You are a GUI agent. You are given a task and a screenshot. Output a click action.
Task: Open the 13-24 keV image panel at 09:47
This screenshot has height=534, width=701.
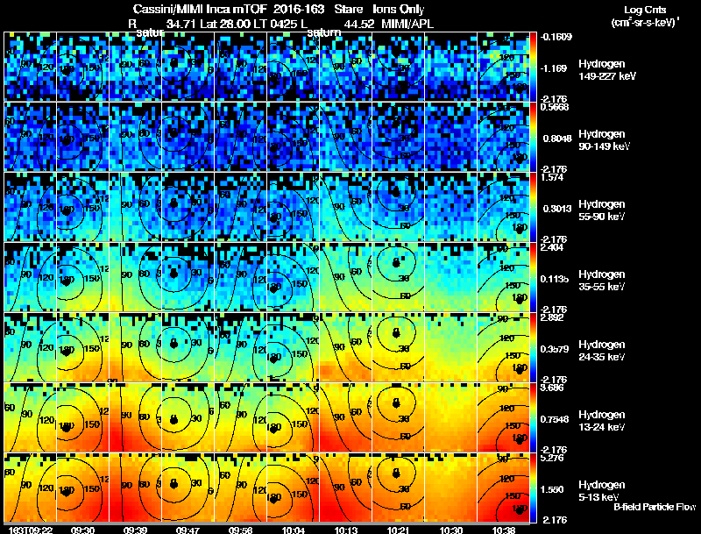tap(188, 417)
